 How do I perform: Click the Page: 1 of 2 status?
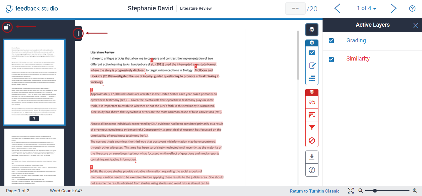coord(18,191)
